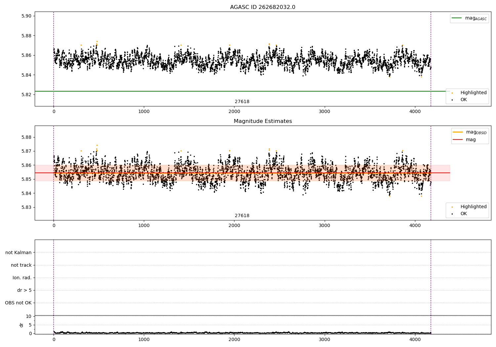The height and width of the screenshot is (347, 496).
Task: Click the 5.83 y-axis tick label
Action: point(26,208)
